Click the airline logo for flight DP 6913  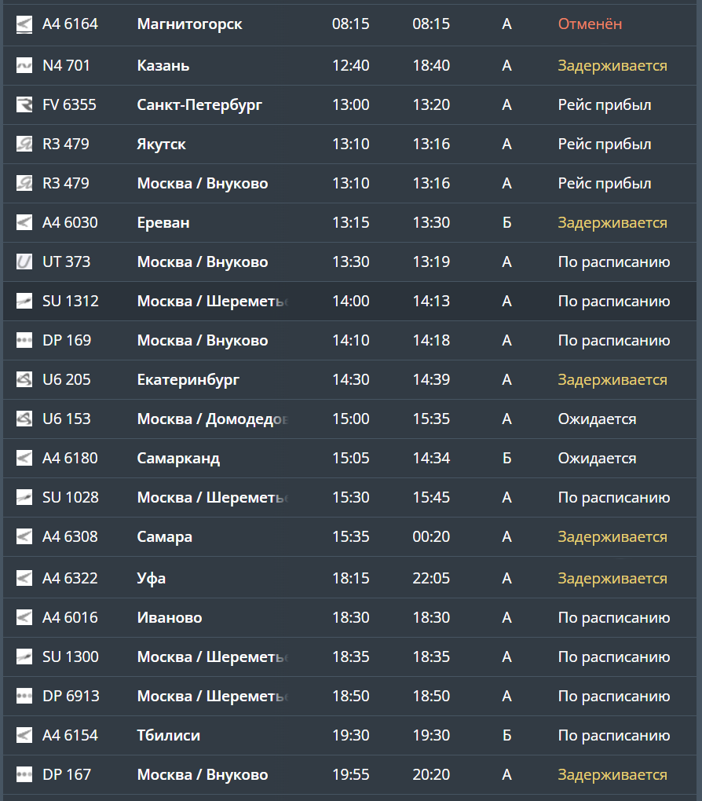pos(24,697)
